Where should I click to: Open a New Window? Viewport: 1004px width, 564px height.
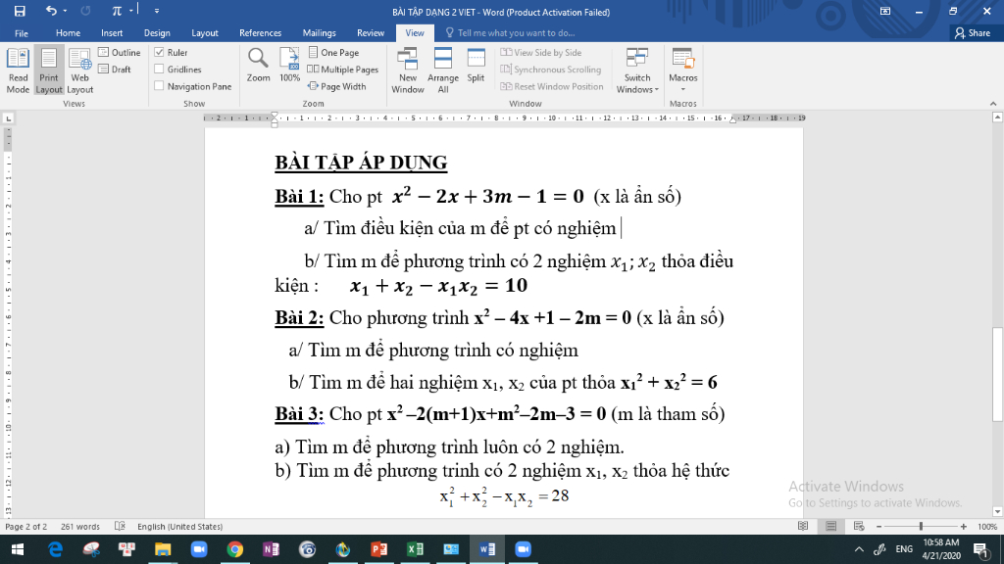coord(408,70)
